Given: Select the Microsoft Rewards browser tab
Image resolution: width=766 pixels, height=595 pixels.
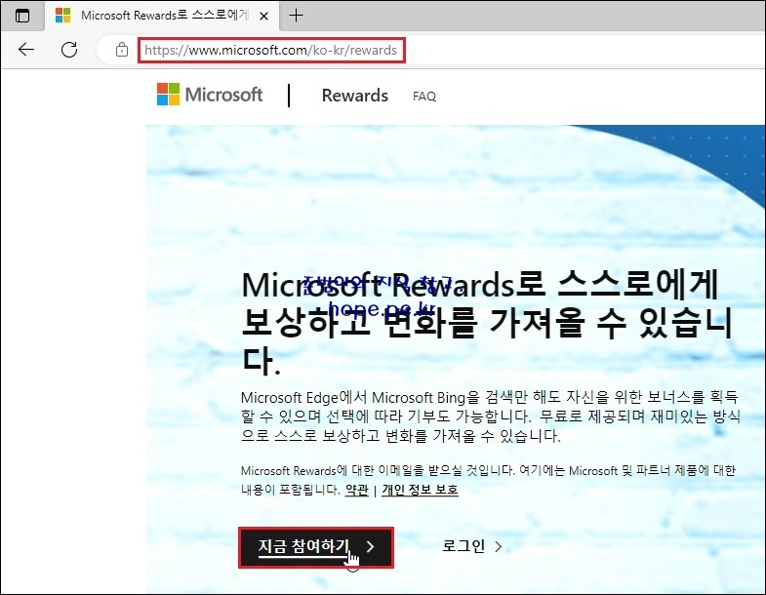Looking at the screenshot, I should tap(162, 16).
